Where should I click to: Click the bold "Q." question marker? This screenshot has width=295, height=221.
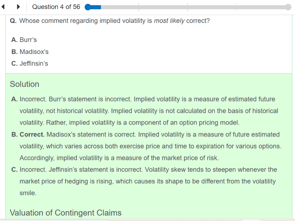[13, 21]
